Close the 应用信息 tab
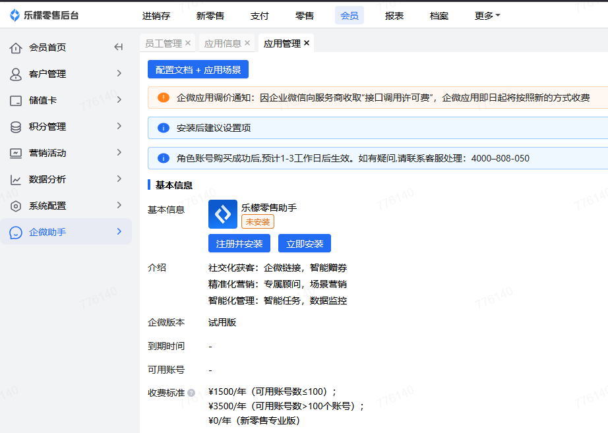 (247, 43)
